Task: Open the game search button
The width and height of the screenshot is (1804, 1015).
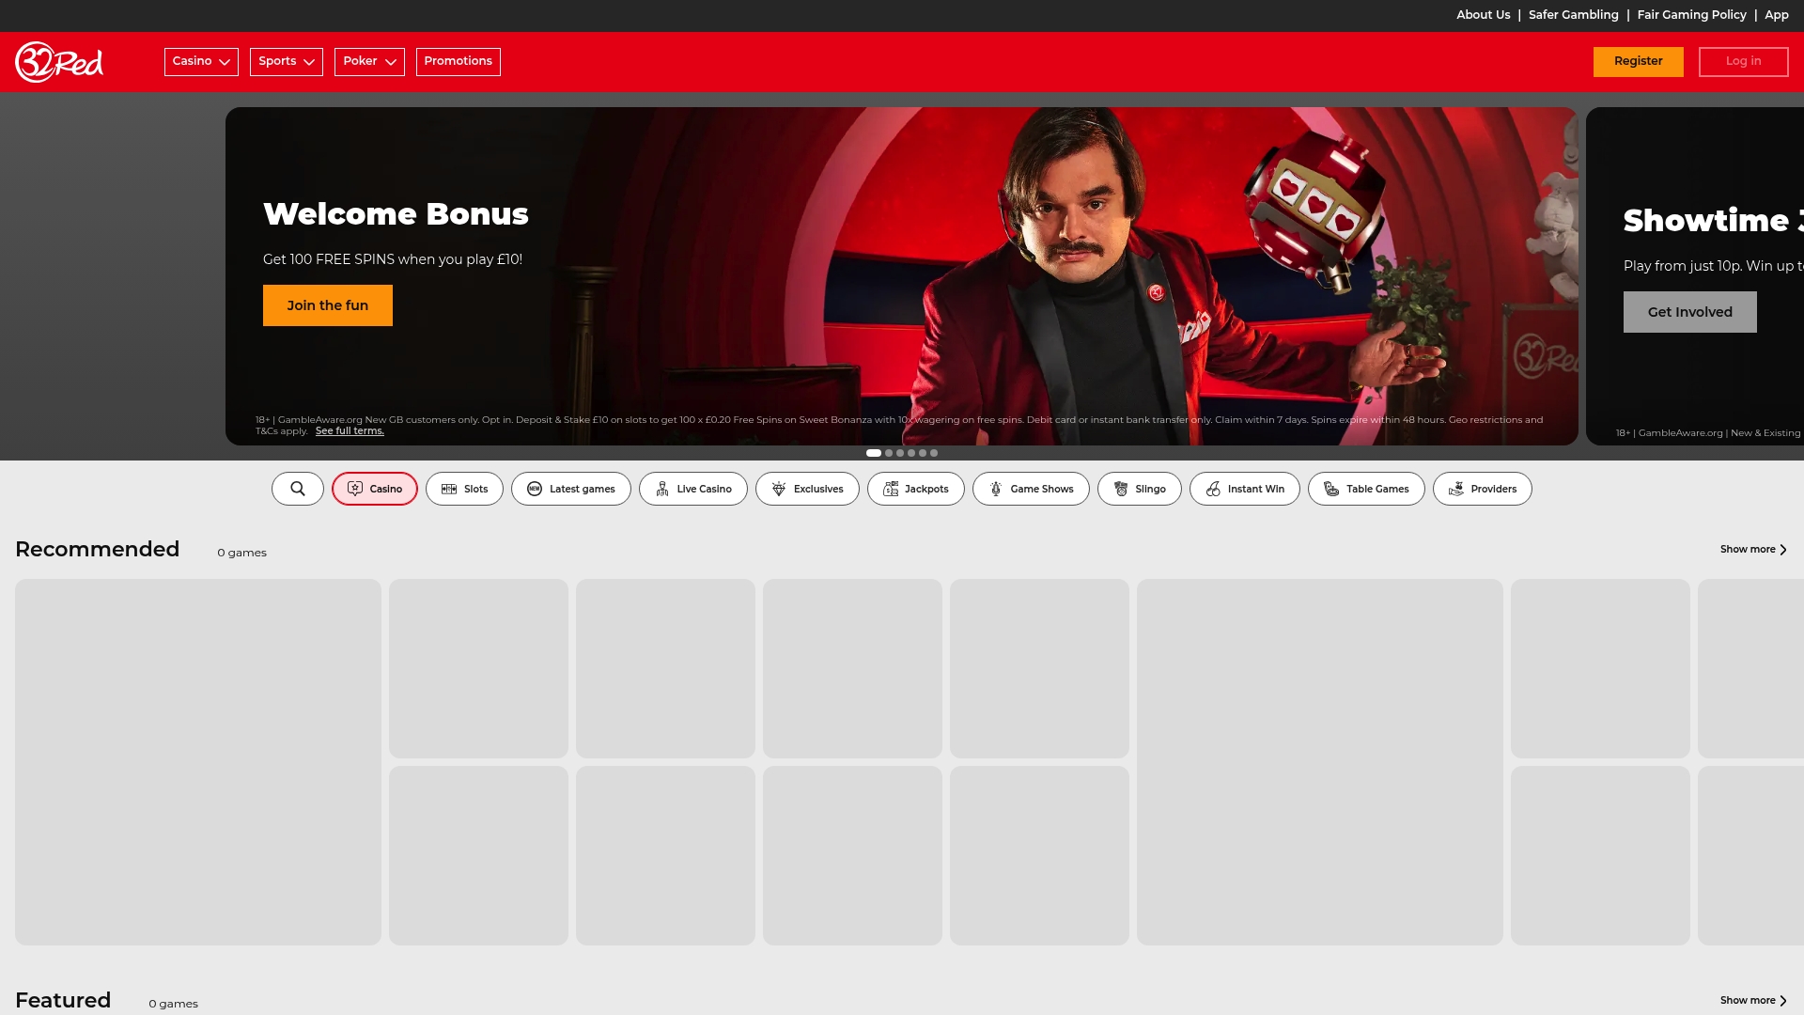Action: (298, 489)
